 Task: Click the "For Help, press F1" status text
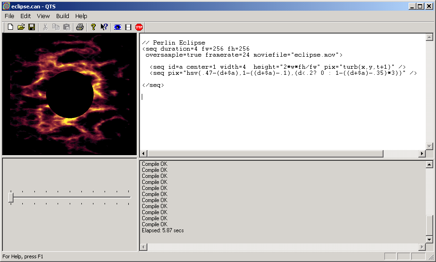click(x=23, y=256)
